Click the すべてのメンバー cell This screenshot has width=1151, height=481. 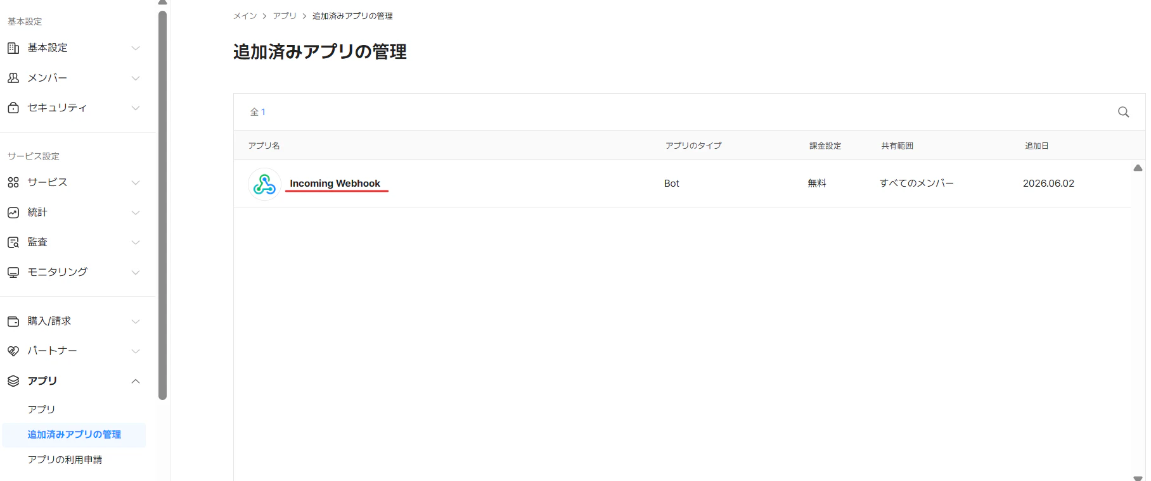tap(916, 184)
